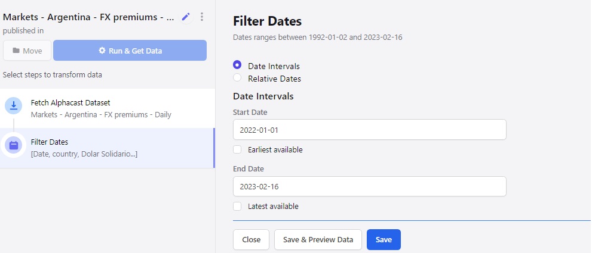Click the download icon for Fetch Alphacast Dataset
The width and height of the screenshot is (592, 253).
coord(14,105)
